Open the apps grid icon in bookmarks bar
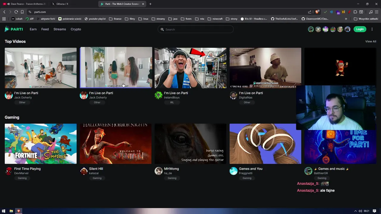Screen dimensions: 381x214 (x=4, y=19)
